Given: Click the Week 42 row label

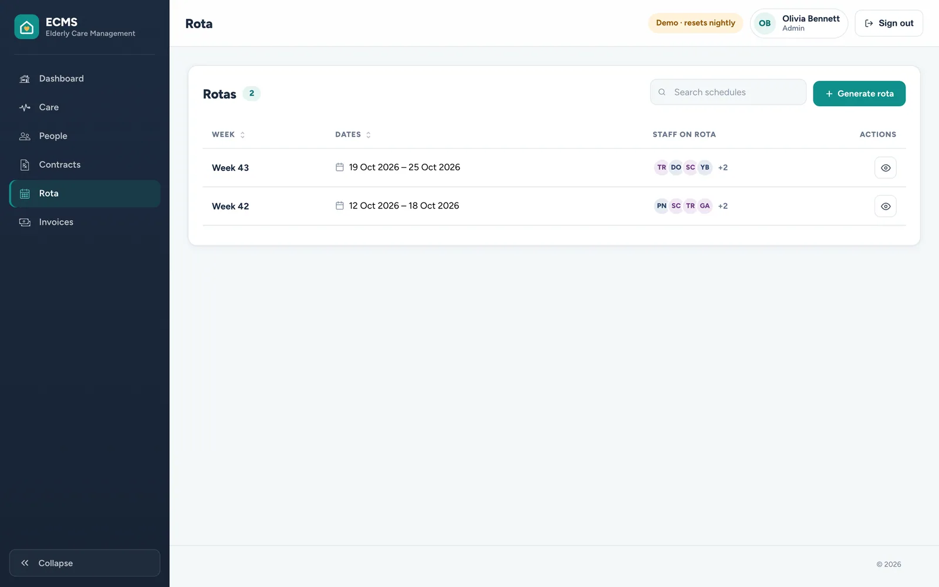Looking at the screenshot, I should pos(230,207).
